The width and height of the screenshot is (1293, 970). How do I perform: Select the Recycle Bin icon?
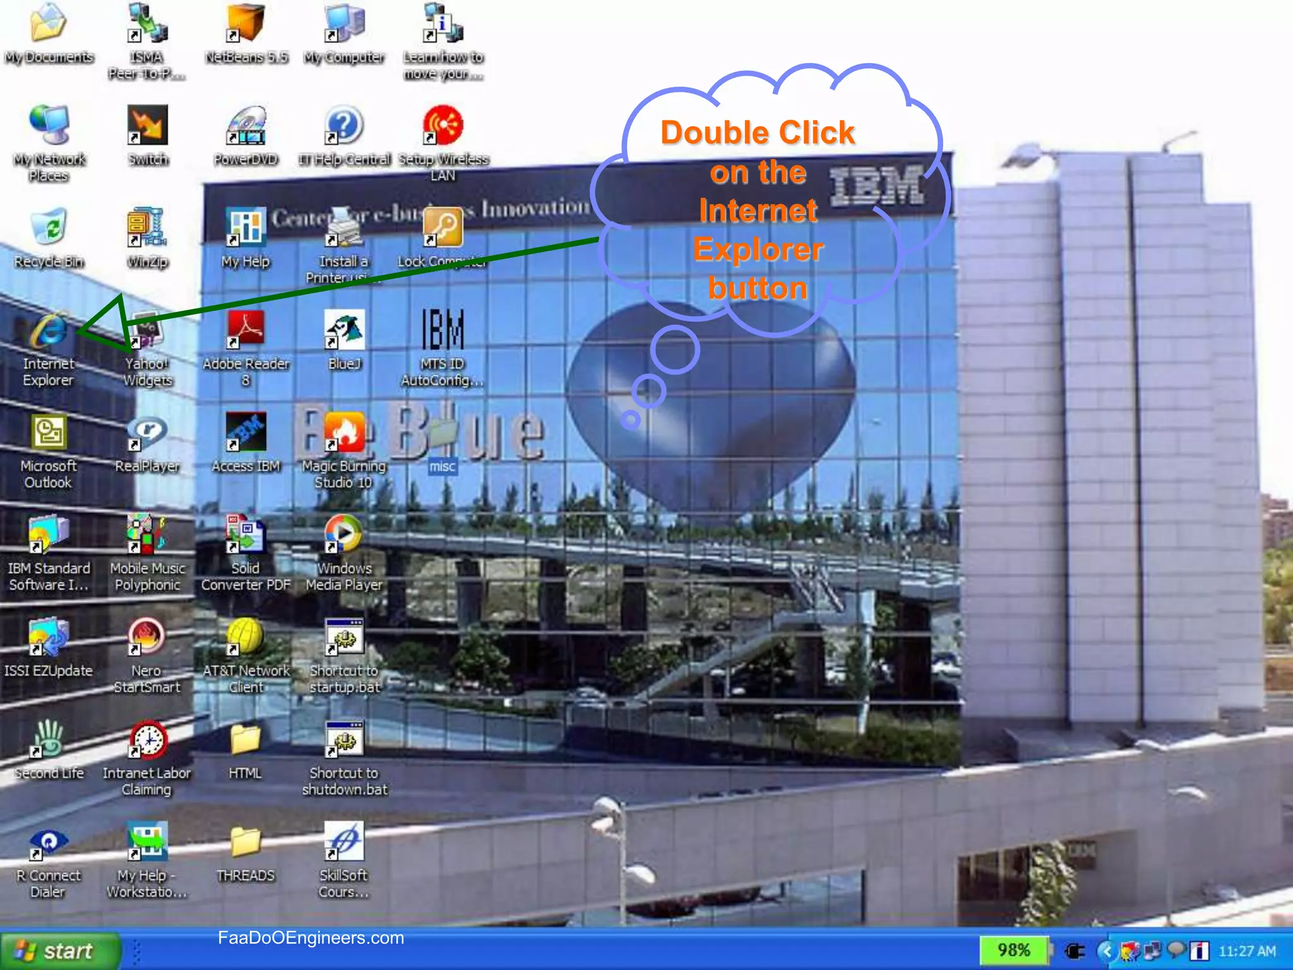[x=49, y=227]
